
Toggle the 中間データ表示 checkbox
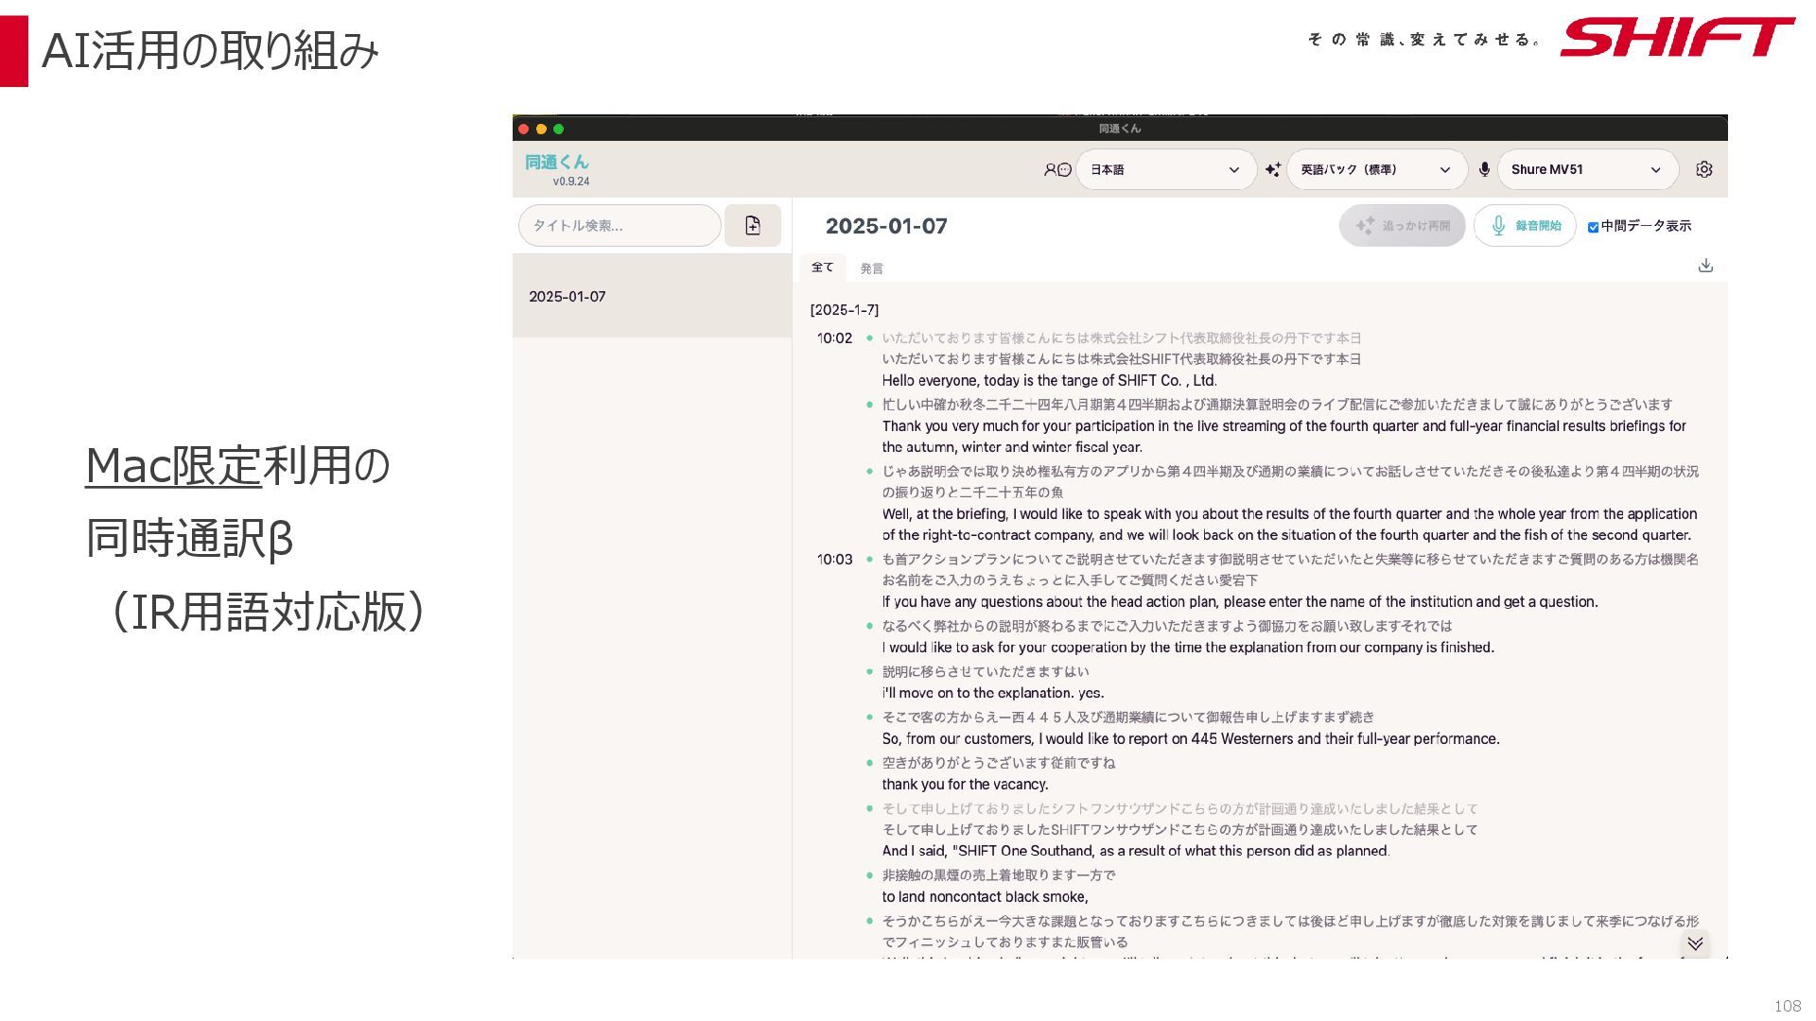click(1593, 227)
